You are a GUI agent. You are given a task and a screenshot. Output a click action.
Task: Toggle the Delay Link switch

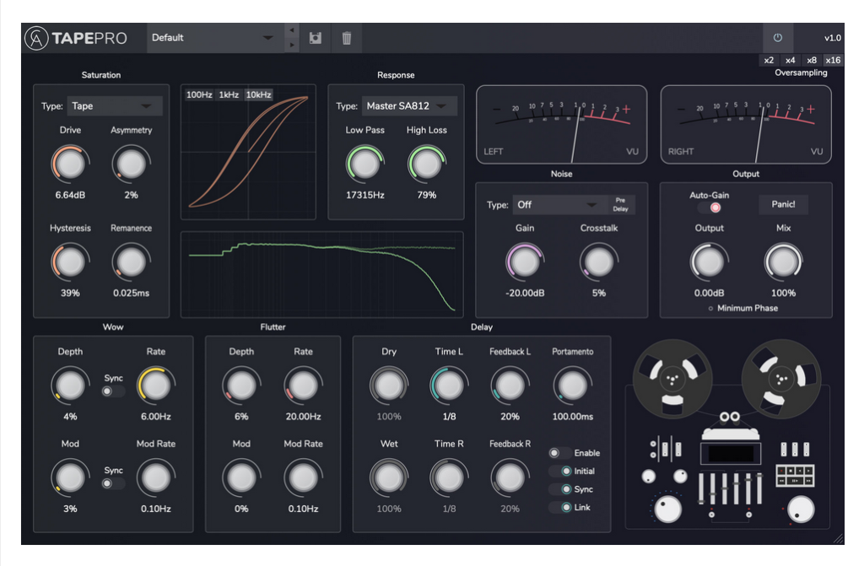560,507
